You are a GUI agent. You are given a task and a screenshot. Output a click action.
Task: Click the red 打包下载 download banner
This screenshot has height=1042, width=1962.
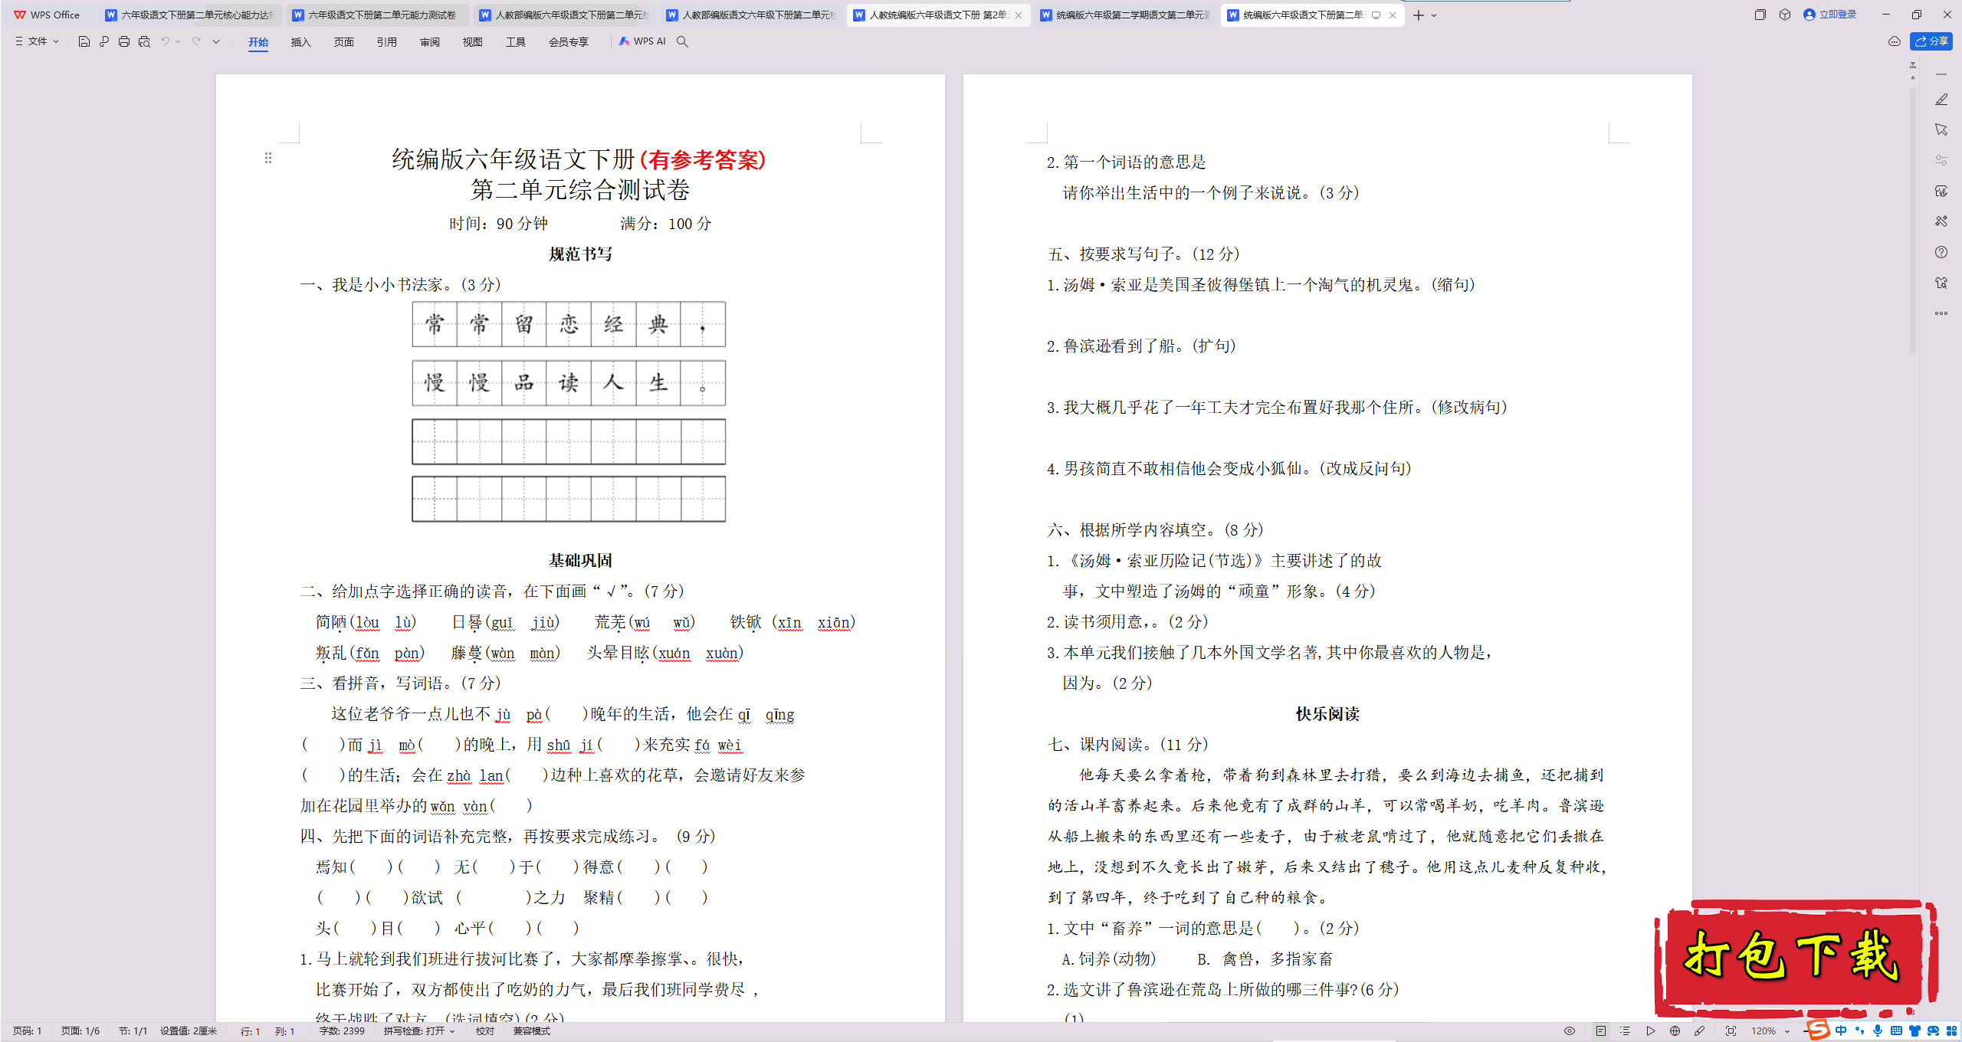click(x=1796, y=957)
